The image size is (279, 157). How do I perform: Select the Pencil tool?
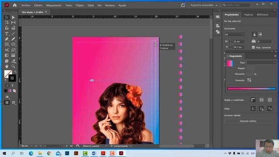tap(13, 39)
